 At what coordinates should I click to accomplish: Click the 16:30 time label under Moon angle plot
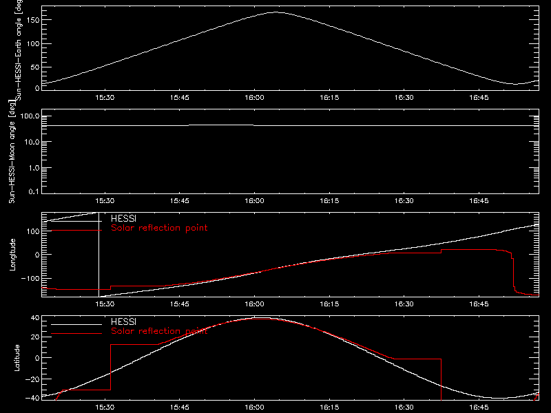pos(404,201)
